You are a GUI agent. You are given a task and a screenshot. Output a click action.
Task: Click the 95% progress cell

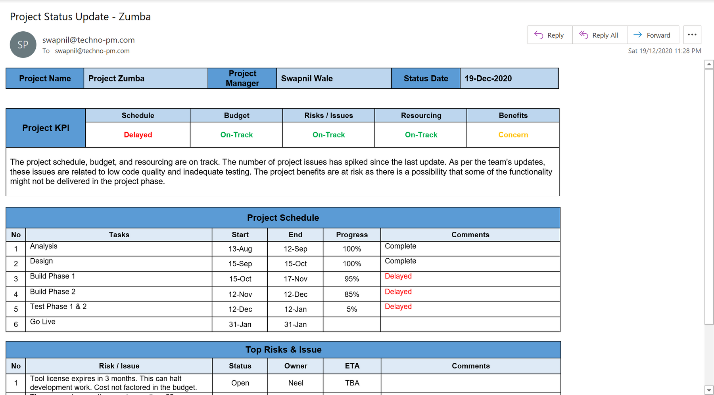pyautogui.click(x=351, y=279)
